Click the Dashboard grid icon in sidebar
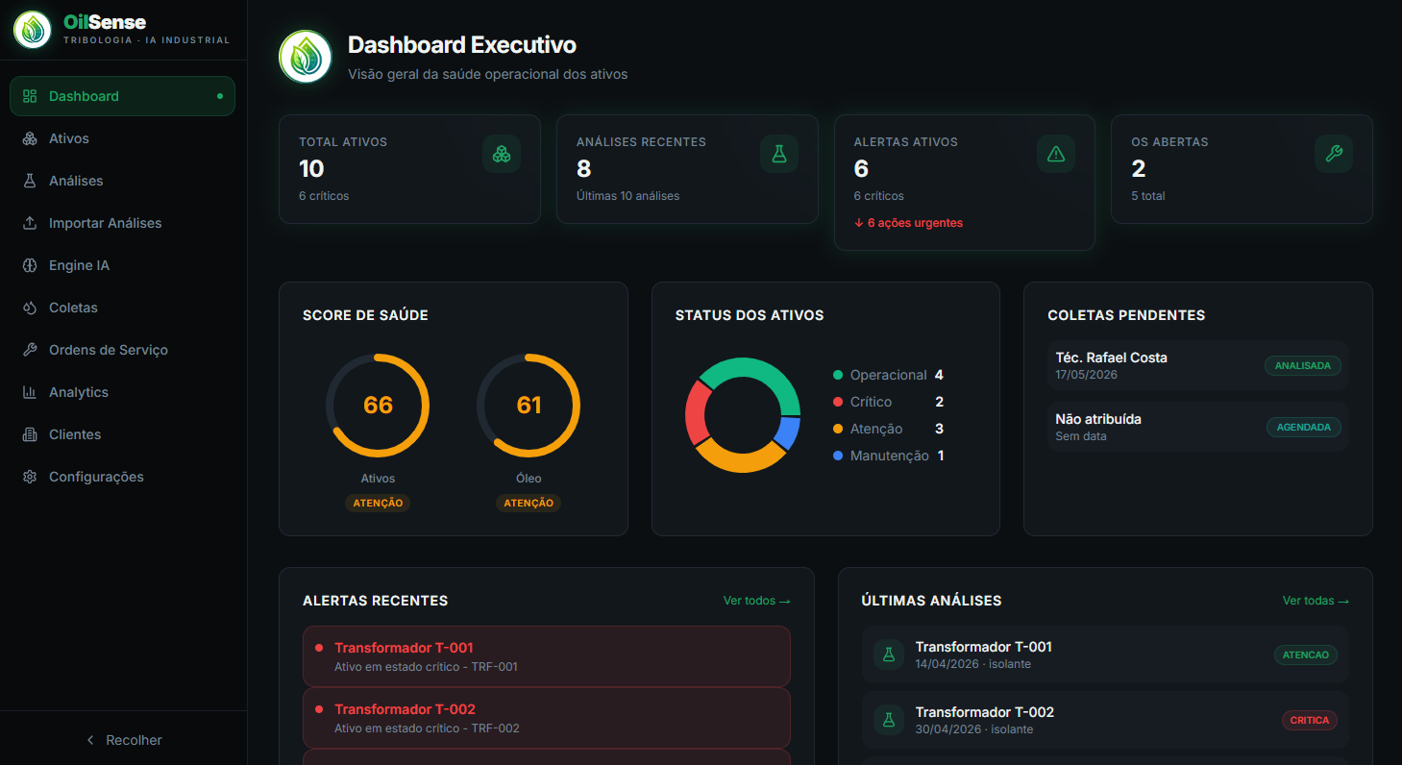 point(30,96)
